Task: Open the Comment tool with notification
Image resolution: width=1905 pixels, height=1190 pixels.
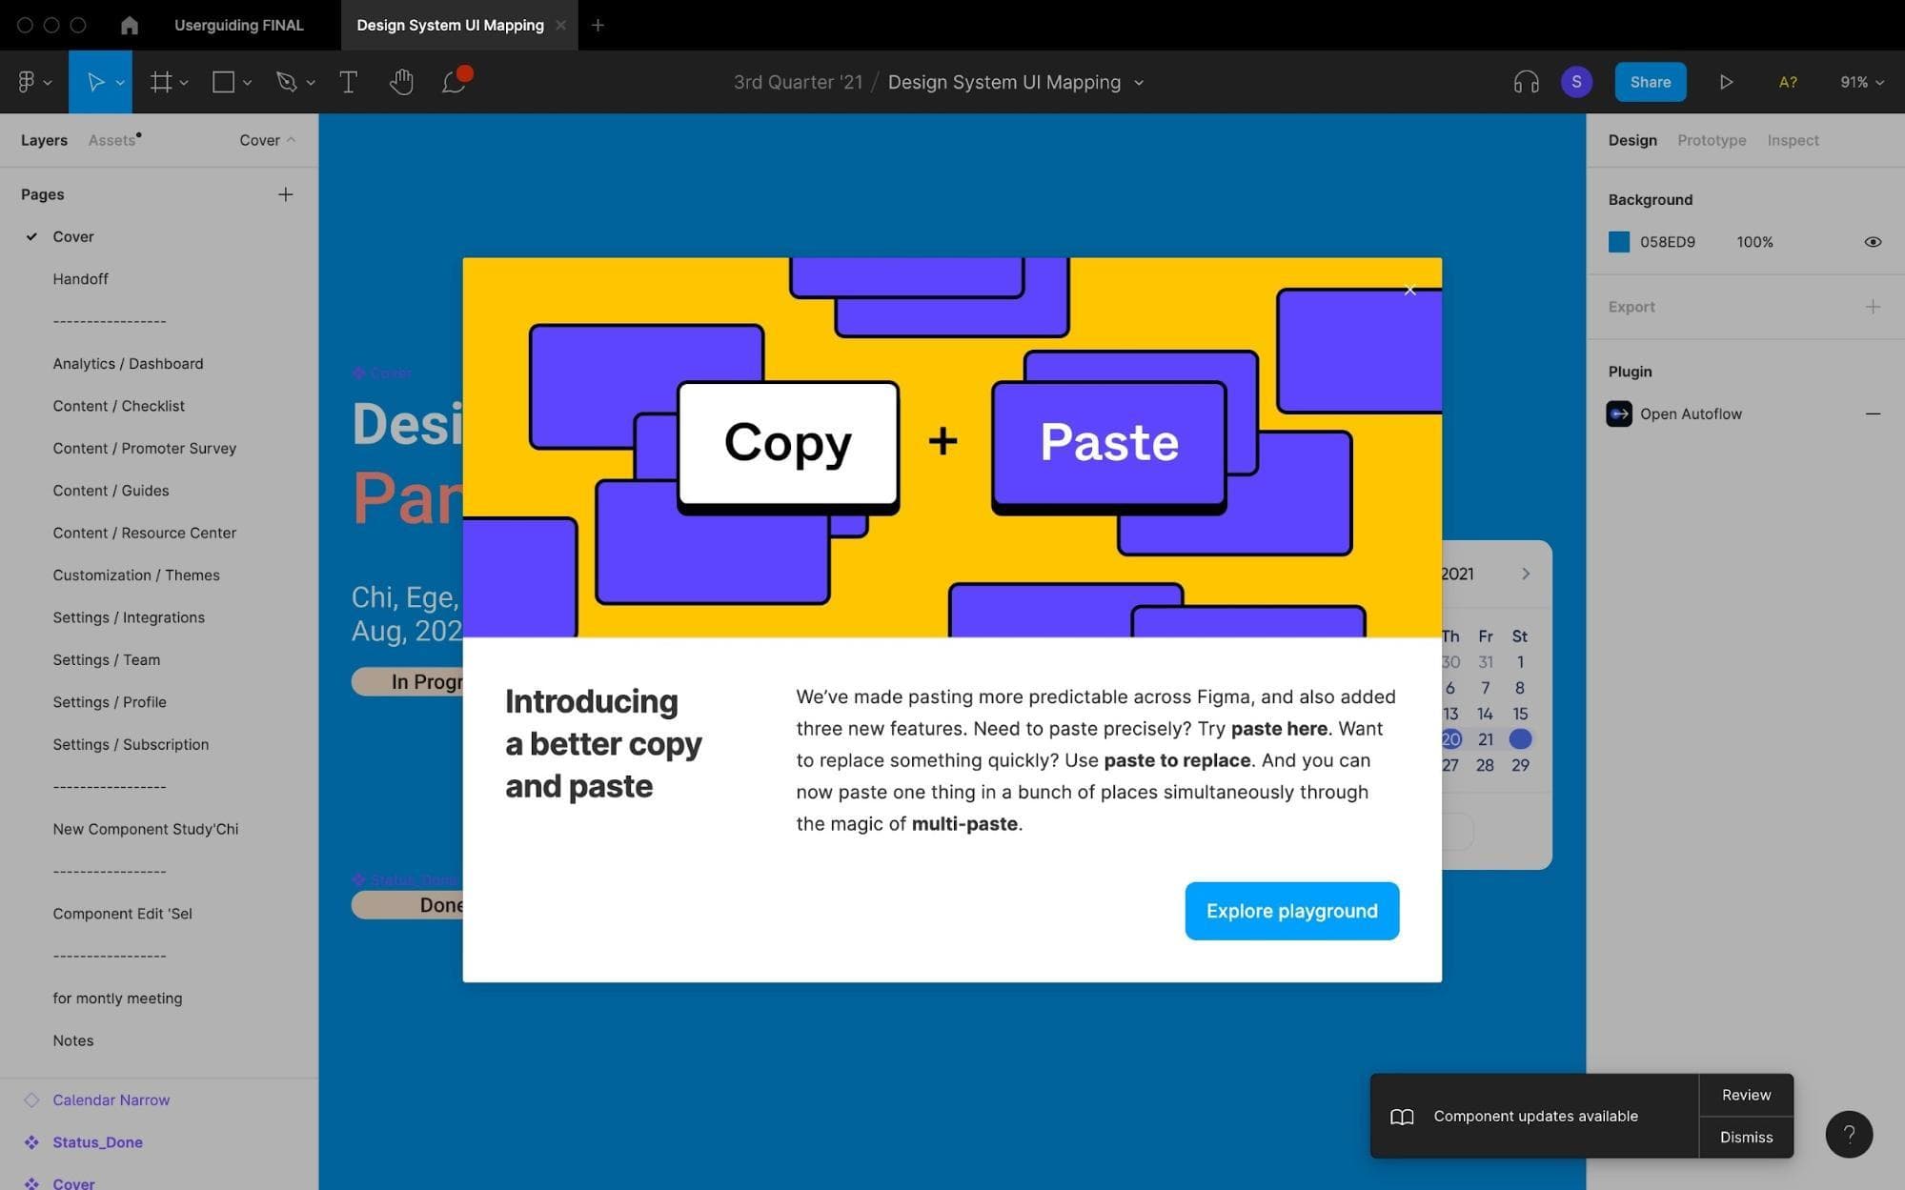Action: coord(455,82)
